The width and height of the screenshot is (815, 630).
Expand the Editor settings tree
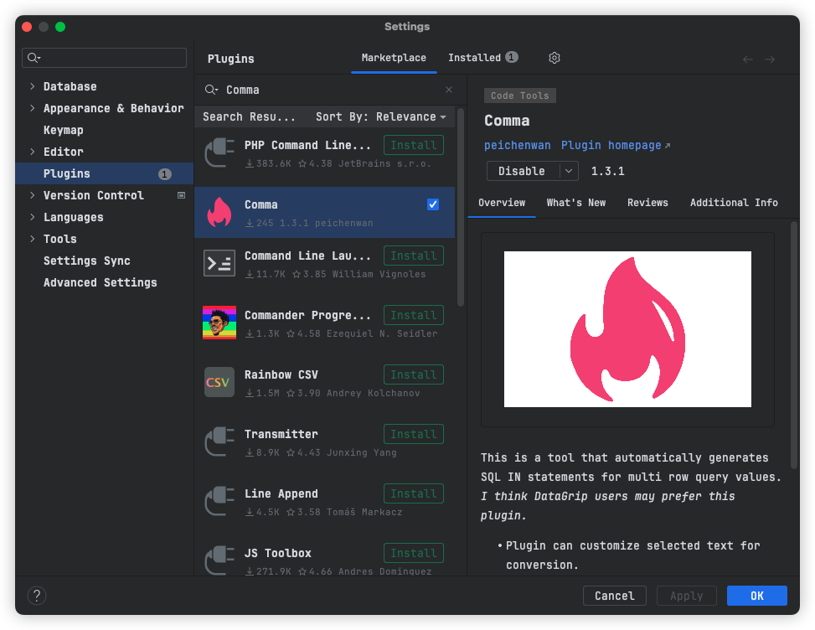pos(33,152)
